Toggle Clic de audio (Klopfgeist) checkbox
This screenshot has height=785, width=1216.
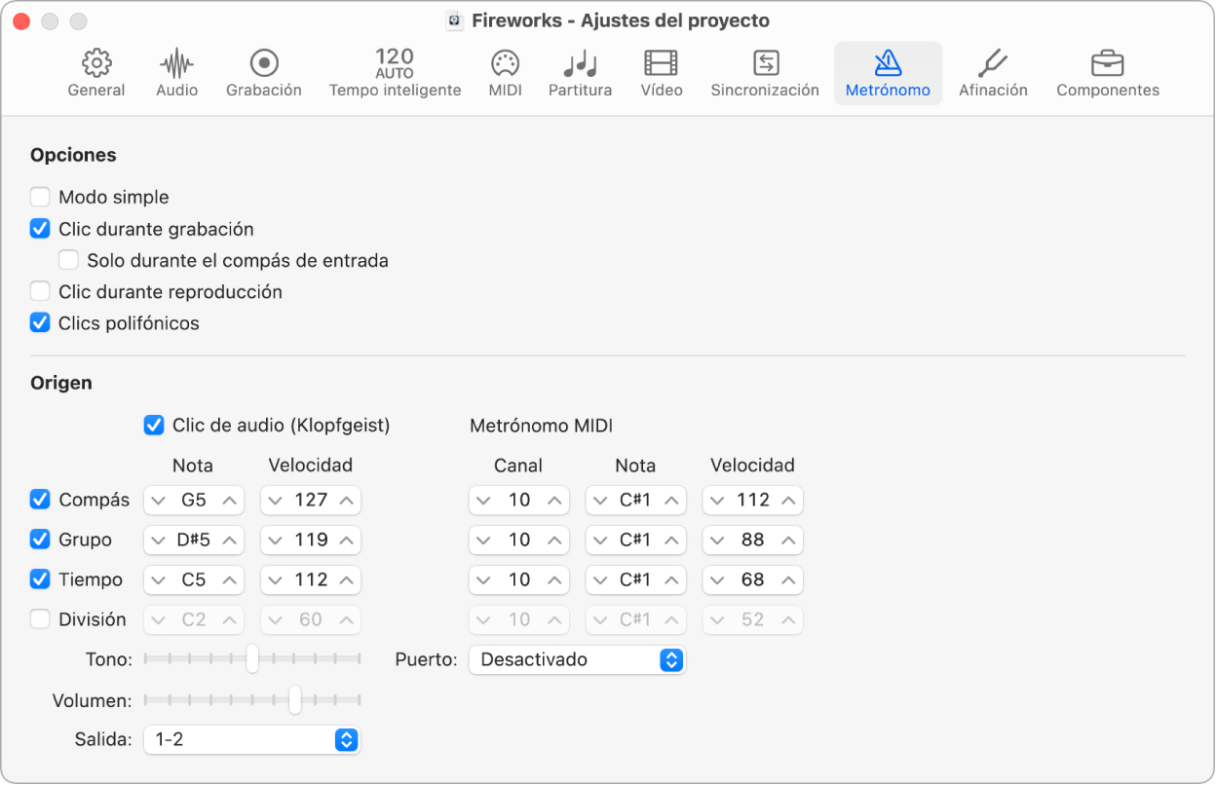pos(154,425)
